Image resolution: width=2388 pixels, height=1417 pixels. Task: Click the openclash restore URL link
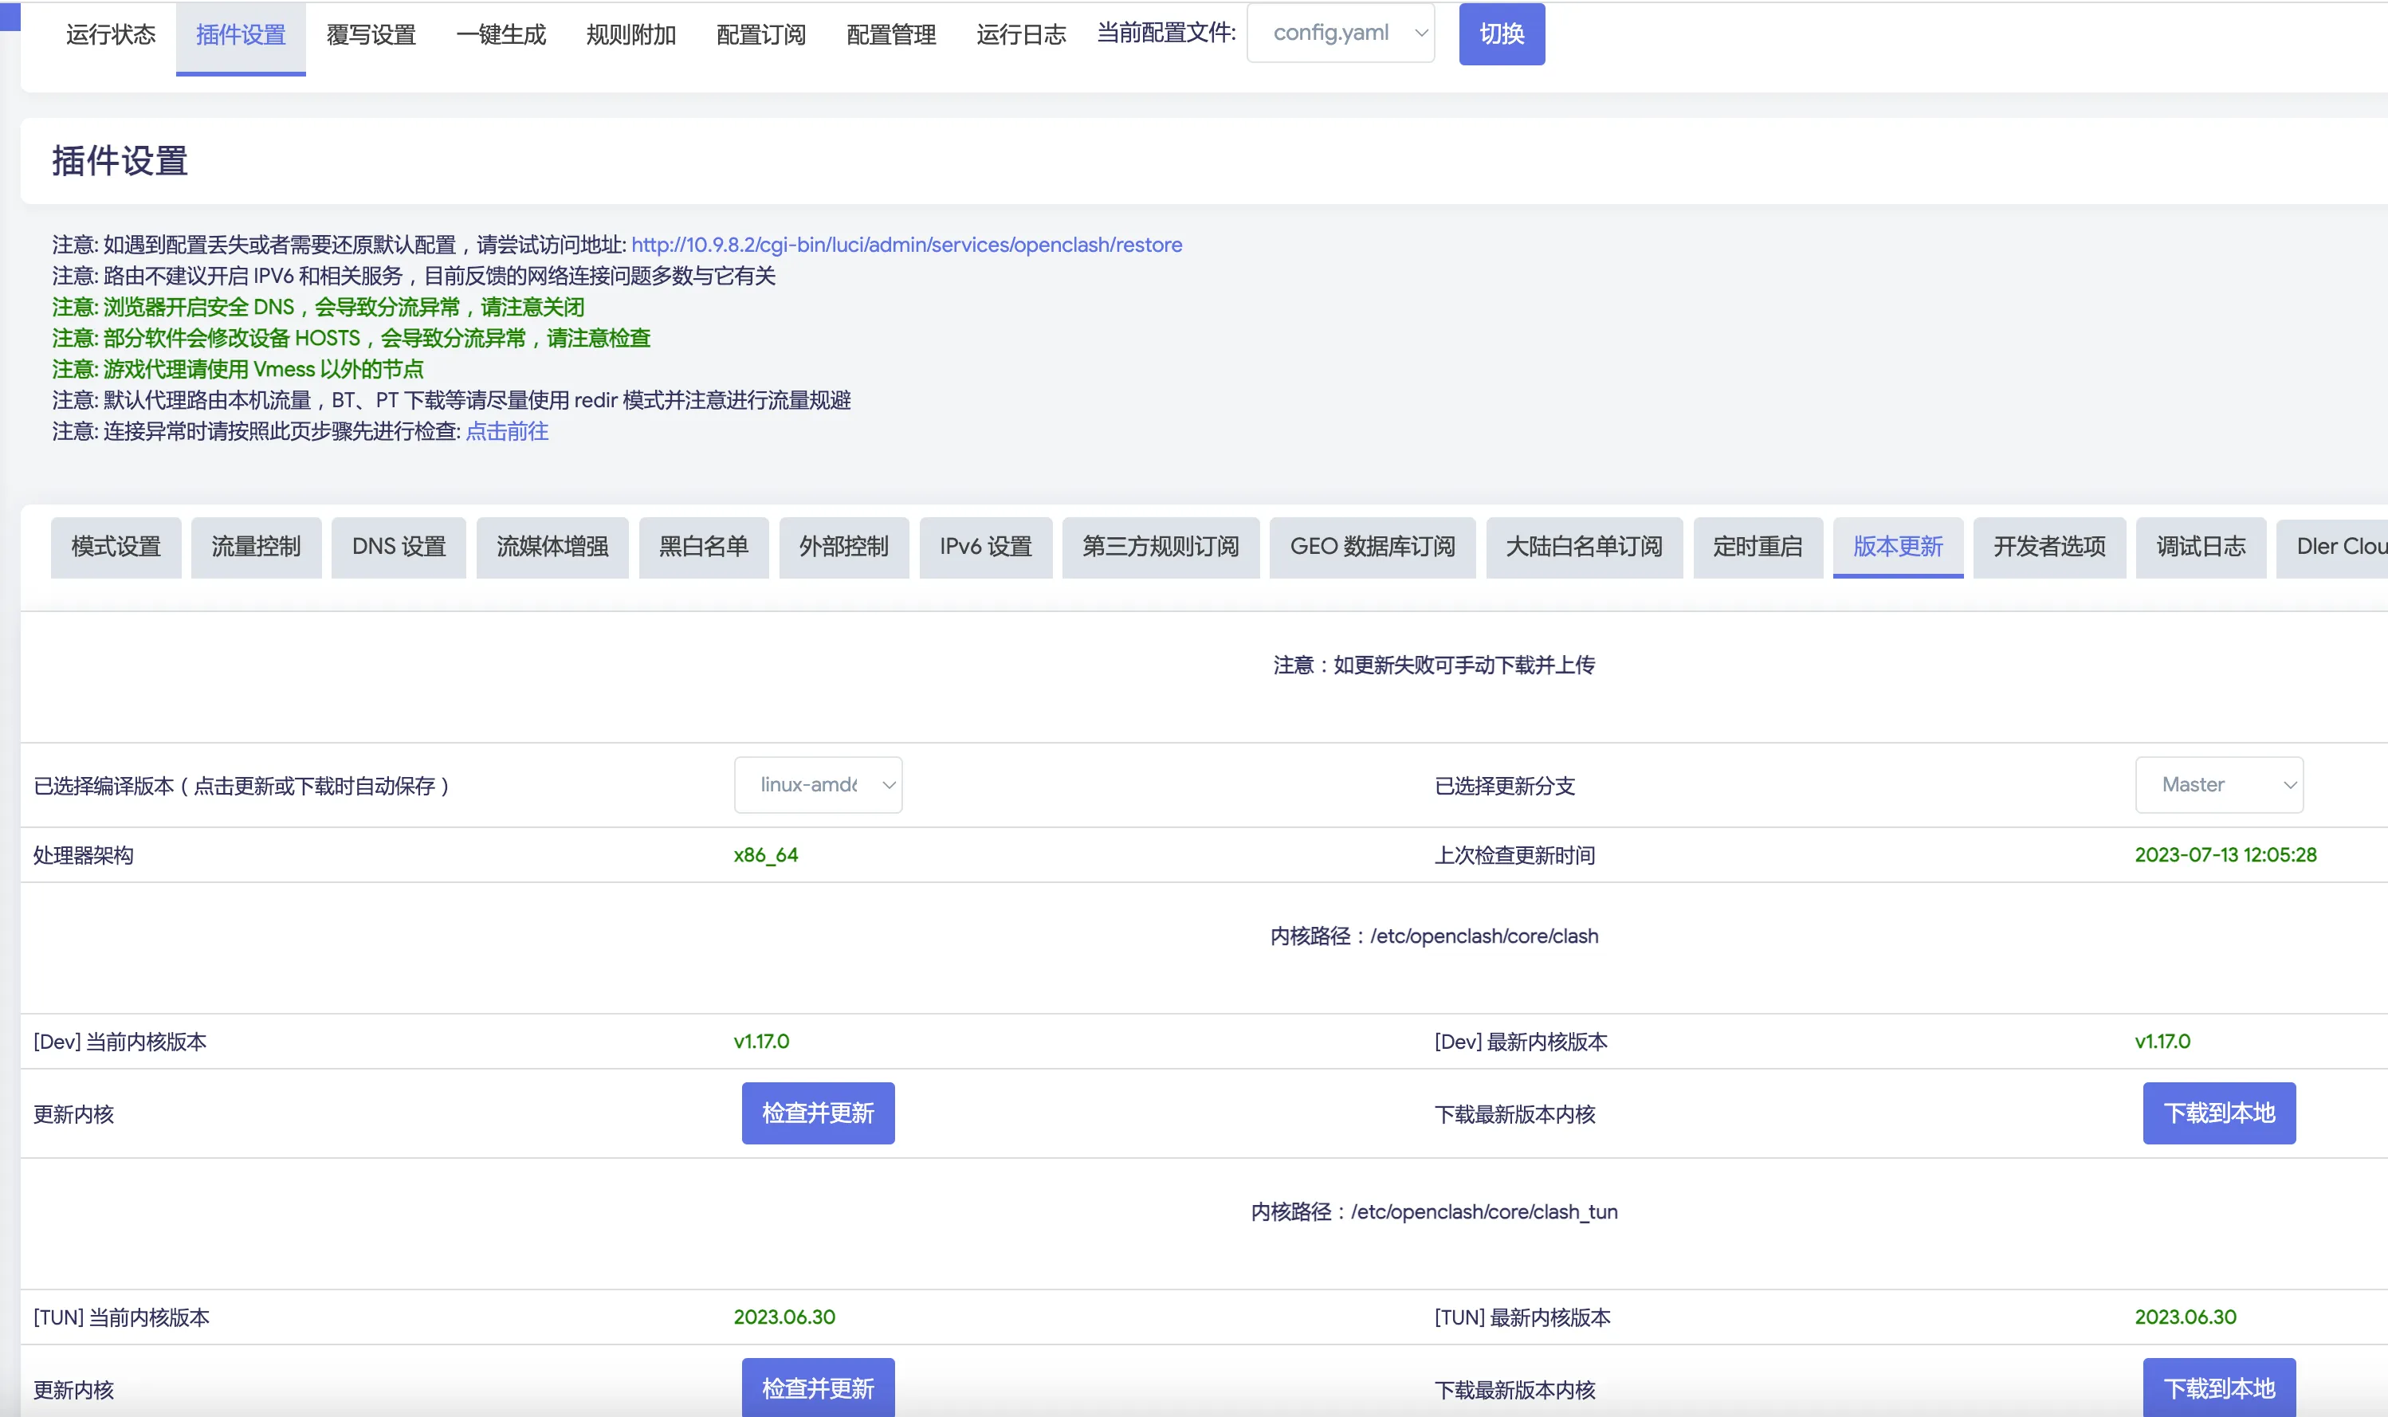[x=906, y=245]
